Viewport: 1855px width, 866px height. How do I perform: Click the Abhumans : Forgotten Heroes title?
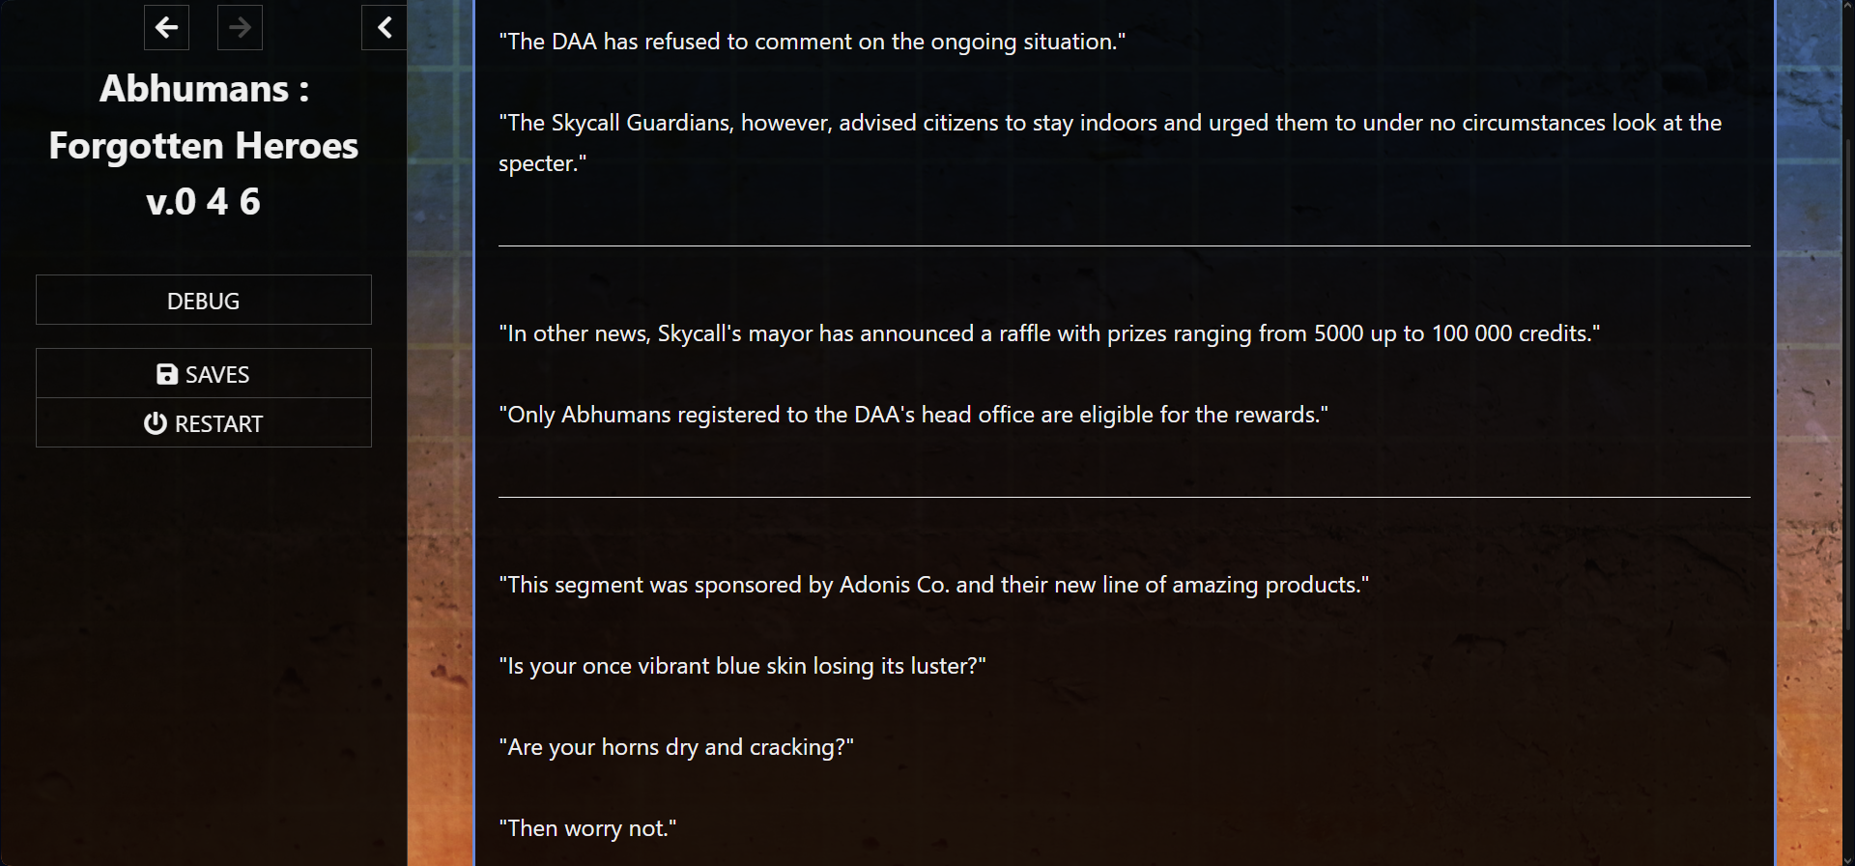[204, 117]
